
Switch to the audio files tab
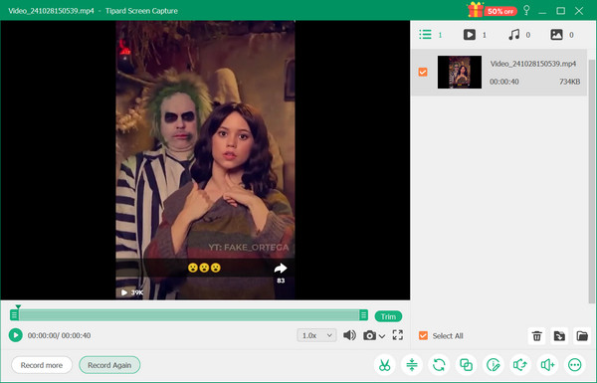point(519,35)
